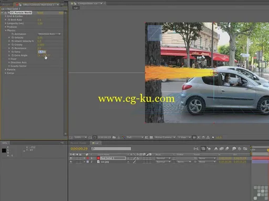The image size is (269, 201).
Task: Click the Gravity value 0.000
Action: (41, 44)
